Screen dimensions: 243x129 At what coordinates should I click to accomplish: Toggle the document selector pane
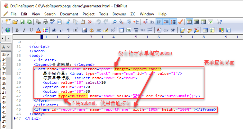click(189, 22)
